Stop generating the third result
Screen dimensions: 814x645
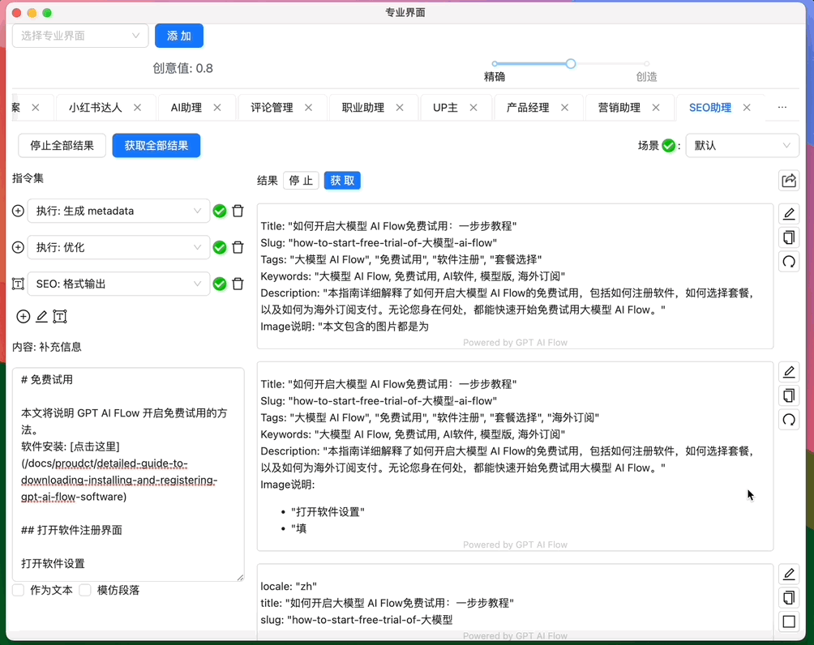[789, 622]
